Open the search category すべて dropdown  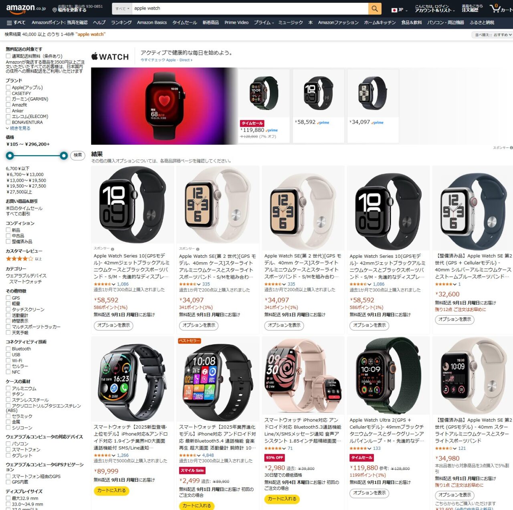(122, 8)
